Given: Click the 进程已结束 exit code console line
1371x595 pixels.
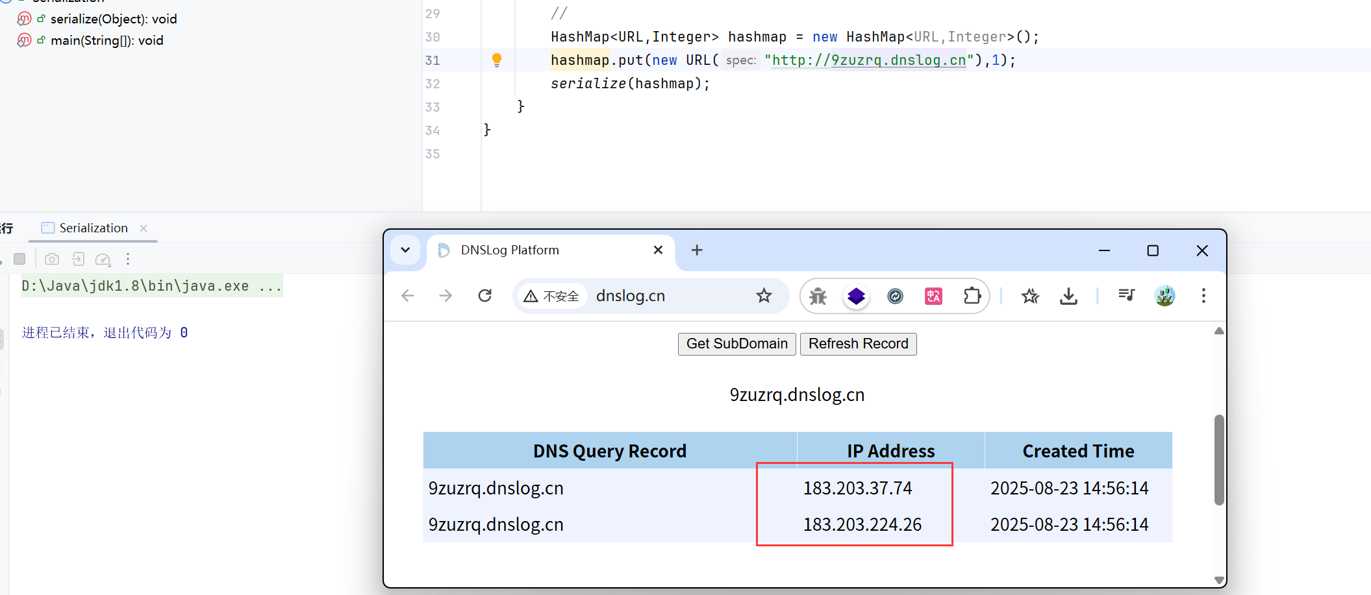Looking at the screenshot, I should [x=105, y=333].
